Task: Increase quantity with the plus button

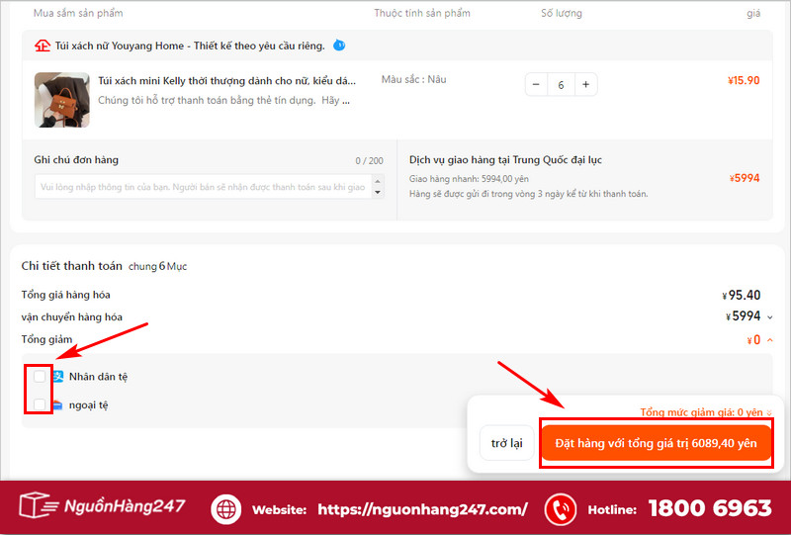Action: [x=585, y=85]
